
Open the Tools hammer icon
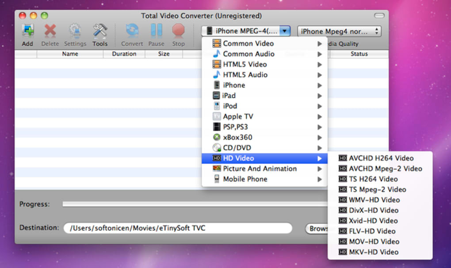tap(100, 31)
